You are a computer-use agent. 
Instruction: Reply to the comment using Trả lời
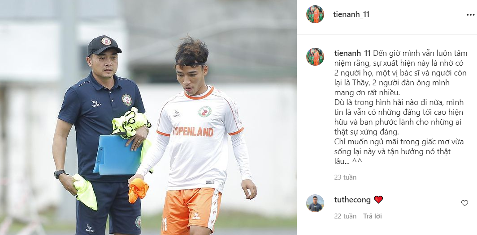pos(373,216)
